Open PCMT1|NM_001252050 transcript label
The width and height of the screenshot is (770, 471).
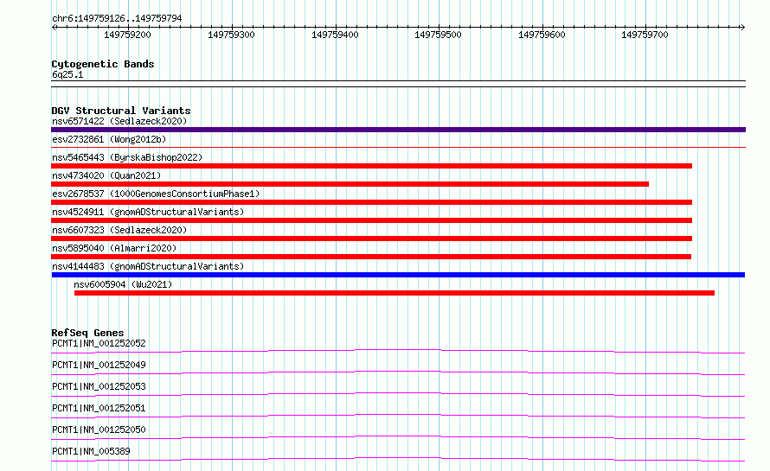pyautogui.click(x=99, y=430)
